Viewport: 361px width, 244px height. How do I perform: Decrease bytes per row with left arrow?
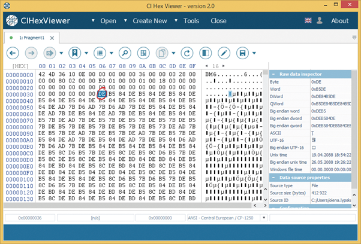click(x=206, y=66)
